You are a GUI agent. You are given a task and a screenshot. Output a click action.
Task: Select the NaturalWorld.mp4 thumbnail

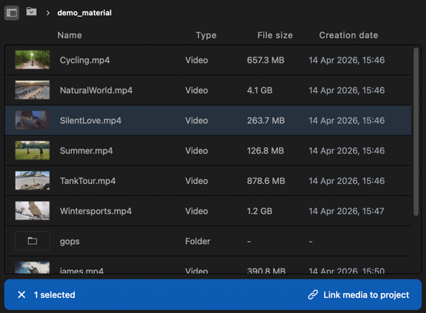tap(32, 90)
